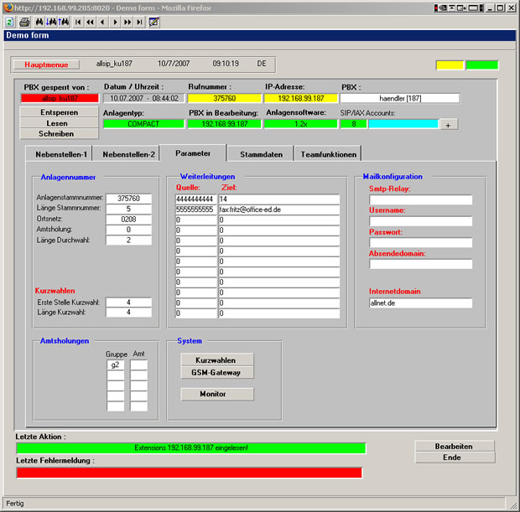Viewport: 520px width, 512px height.
Task: Click the Amtsholung field
Action: click(128, 230)
